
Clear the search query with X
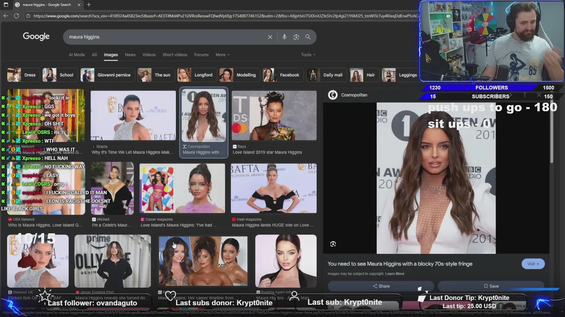[270, 37]
